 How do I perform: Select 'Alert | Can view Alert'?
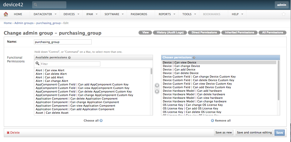[50, 70]
